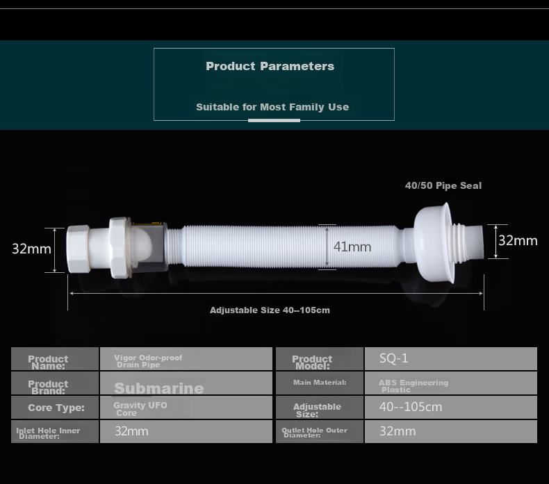This screenshot has height=484, width=549.
Task: Click the white underline bar below subtitle
Action: (274, 120)
